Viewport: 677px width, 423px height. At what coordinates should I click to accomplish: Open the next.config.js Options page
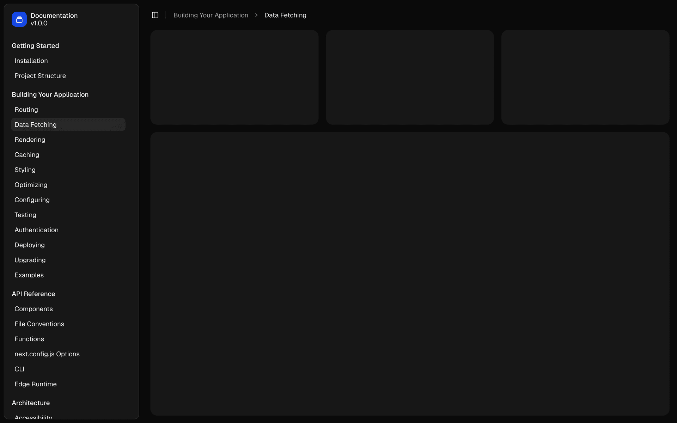click(47, 354)
